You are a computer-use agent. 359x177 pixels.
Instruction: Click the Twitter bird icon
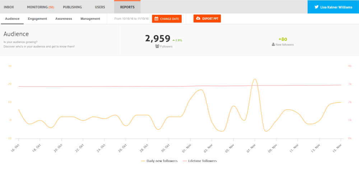click(316, 7)
